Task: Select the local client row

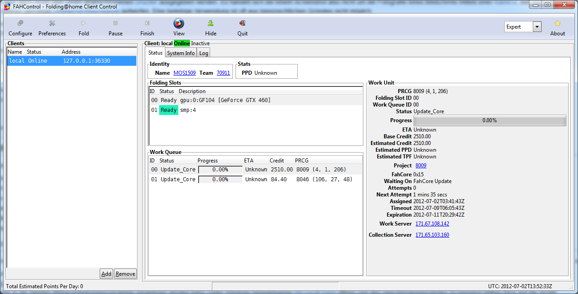Action: (72, 61)
